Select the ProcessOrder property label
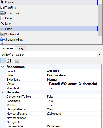The width and height of the screenshot is (103, 128). (x=15, y=126)
